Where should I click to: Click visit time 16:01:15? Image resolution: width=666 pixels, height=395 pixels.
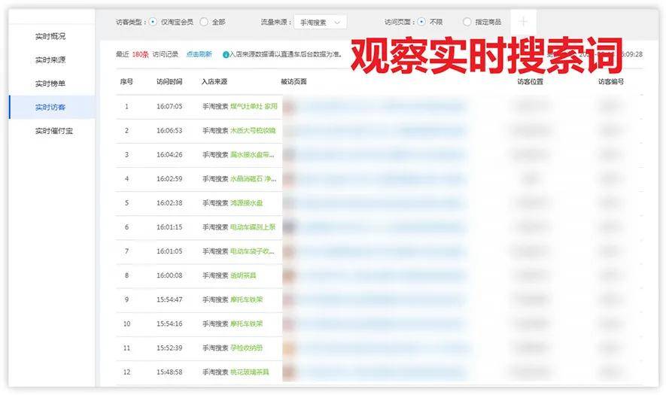pos(169,227)
